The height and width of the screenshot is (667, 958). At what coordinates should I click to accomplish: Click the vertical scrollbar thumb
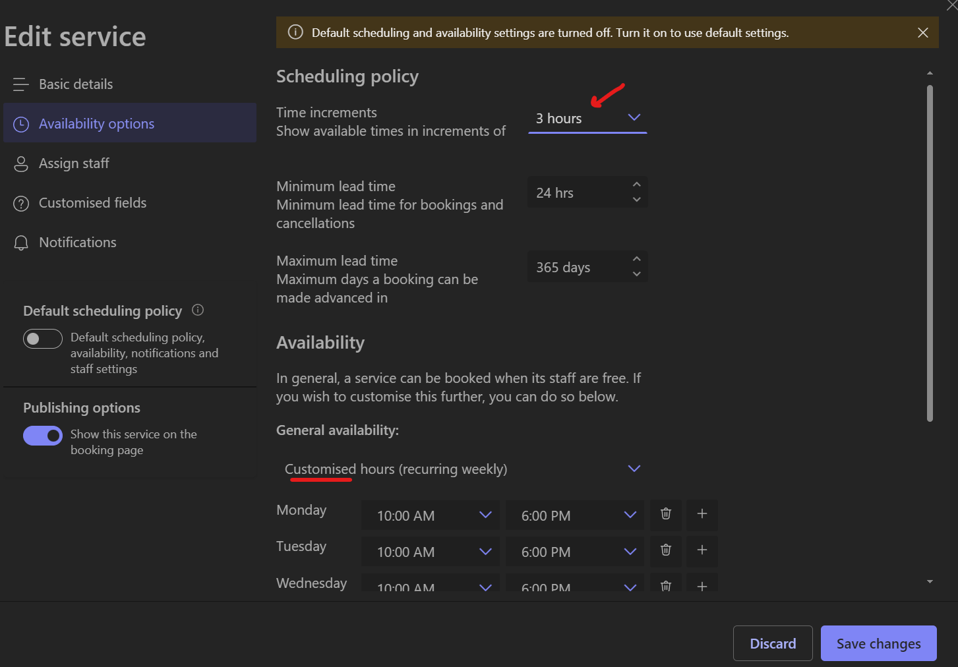tap(930, 253)
